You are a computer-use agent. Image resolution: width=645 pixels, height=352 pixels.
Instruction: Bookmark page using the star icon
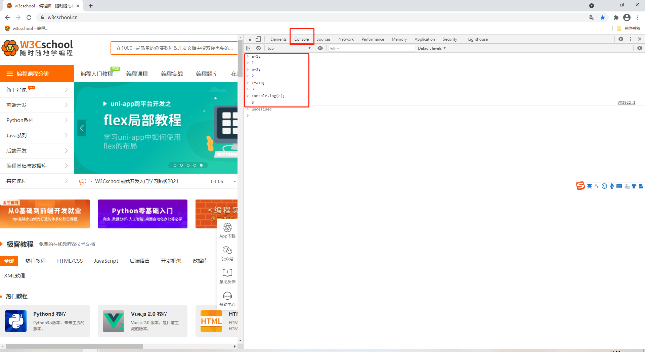tap(603, 17)
